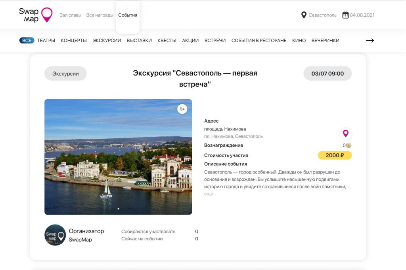Select the ВСЕ category filter
The width and height of the screenshot is (406, 270).
tap(27, 41)
